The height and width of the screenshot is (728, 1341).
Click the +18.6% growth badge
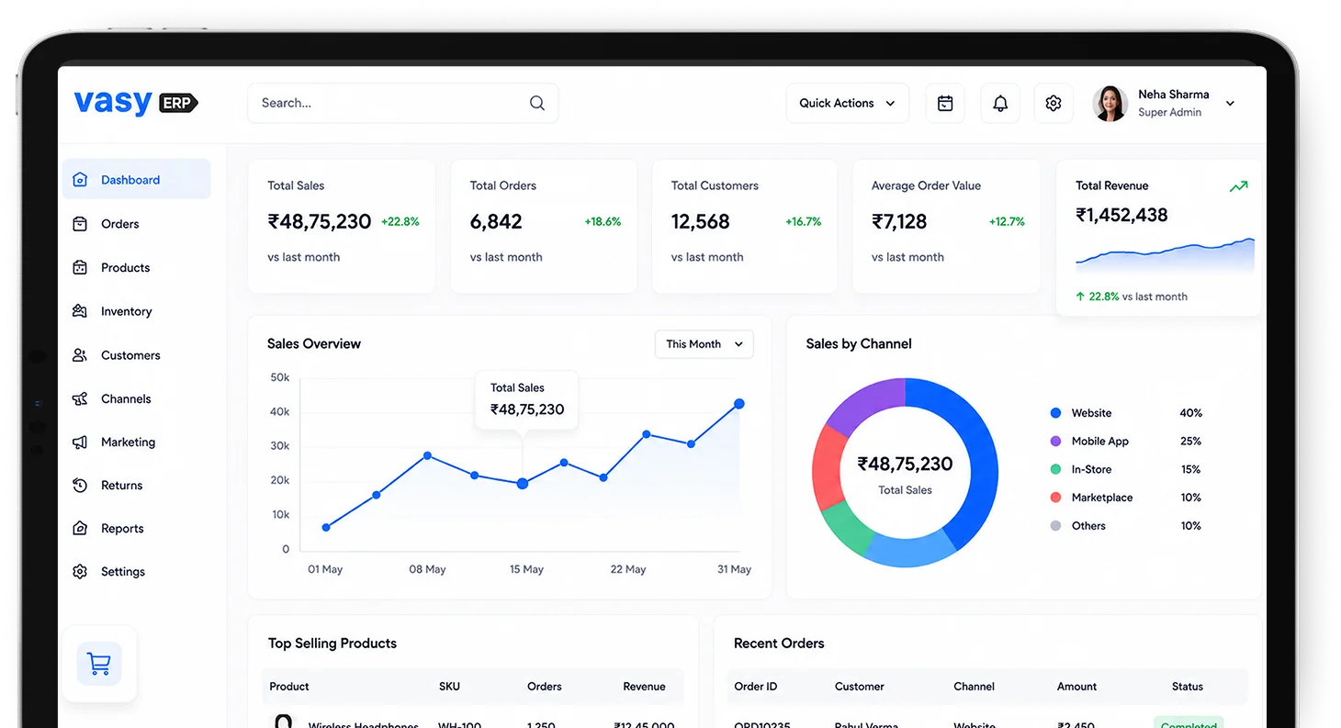(603, 221)
